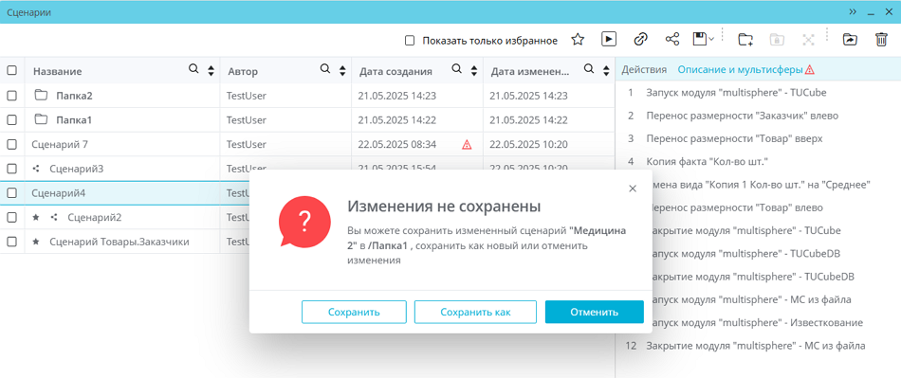Click the Сохранить как button
901x378 pixels.
pyautogui.click(x=475, y=312)
